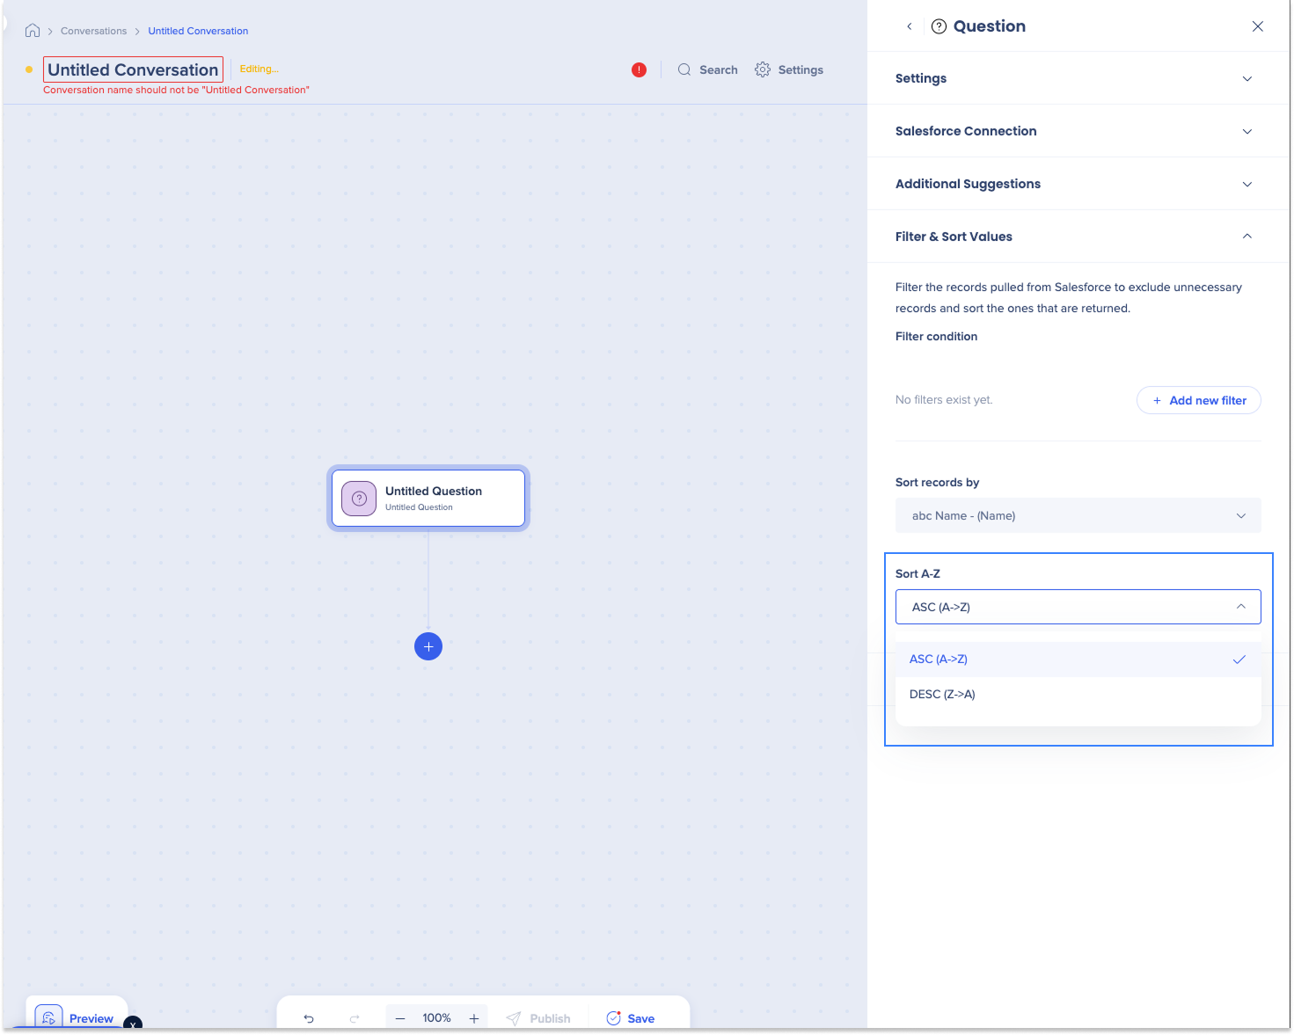The image size is (1294, 1035).
Task: Expand the Salesforce Connection section
Action: (x=1078, y=131)
